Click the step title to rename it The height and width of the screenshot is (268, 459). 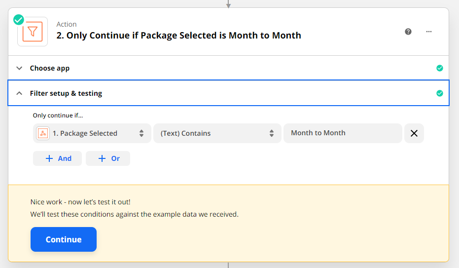(179, 36)
